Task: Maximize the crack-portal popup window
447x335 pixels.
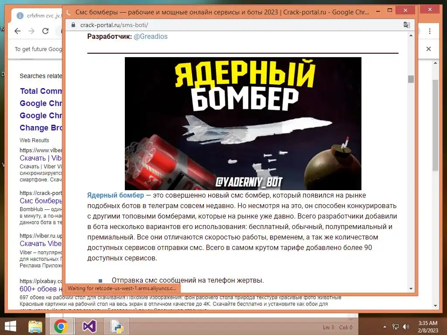Action: click(x=390, y=10)
